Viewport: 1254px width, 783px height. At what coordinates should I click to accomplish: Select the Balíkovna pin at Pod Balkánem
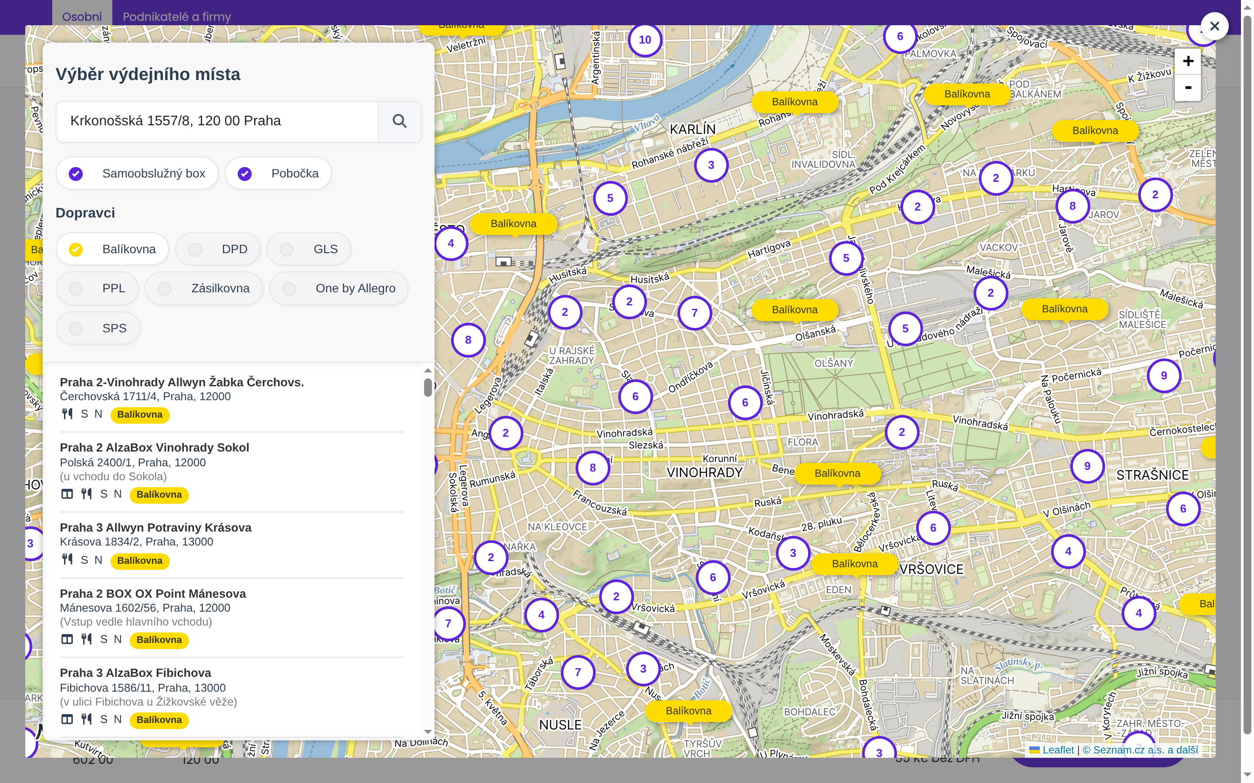(967, 94)
